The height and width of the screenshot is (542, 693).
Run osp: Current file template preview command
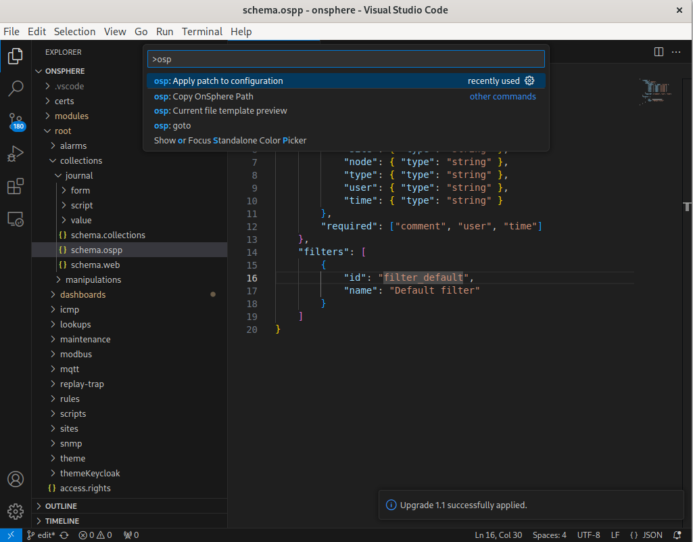(x=346, y=110)
